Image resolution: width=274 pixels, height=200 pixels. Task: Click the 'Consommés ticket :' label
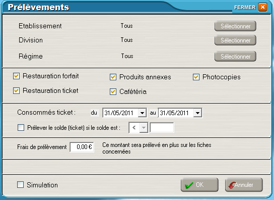point(46,112)
